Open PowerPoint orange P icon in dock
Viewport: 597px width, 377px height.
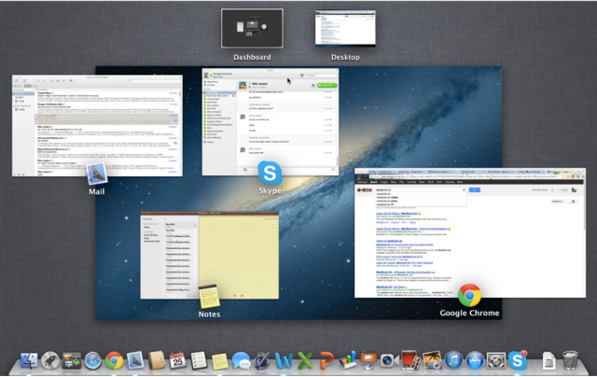(x=326, y=360)
